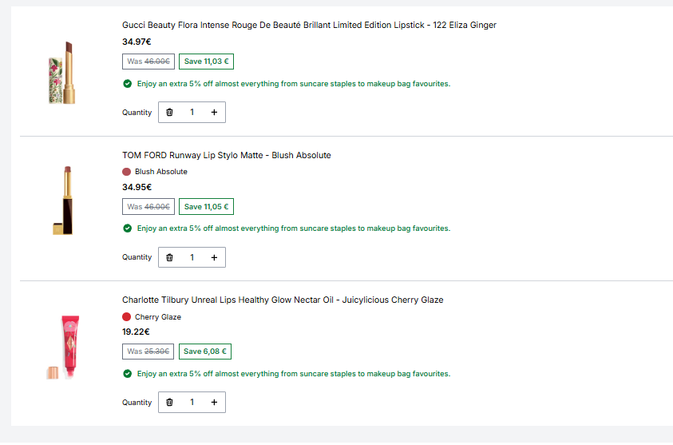Open the TOM FORD Runway Lip Stylo title
The height and width of the screenshot is (445, 673).
point(226,155)
